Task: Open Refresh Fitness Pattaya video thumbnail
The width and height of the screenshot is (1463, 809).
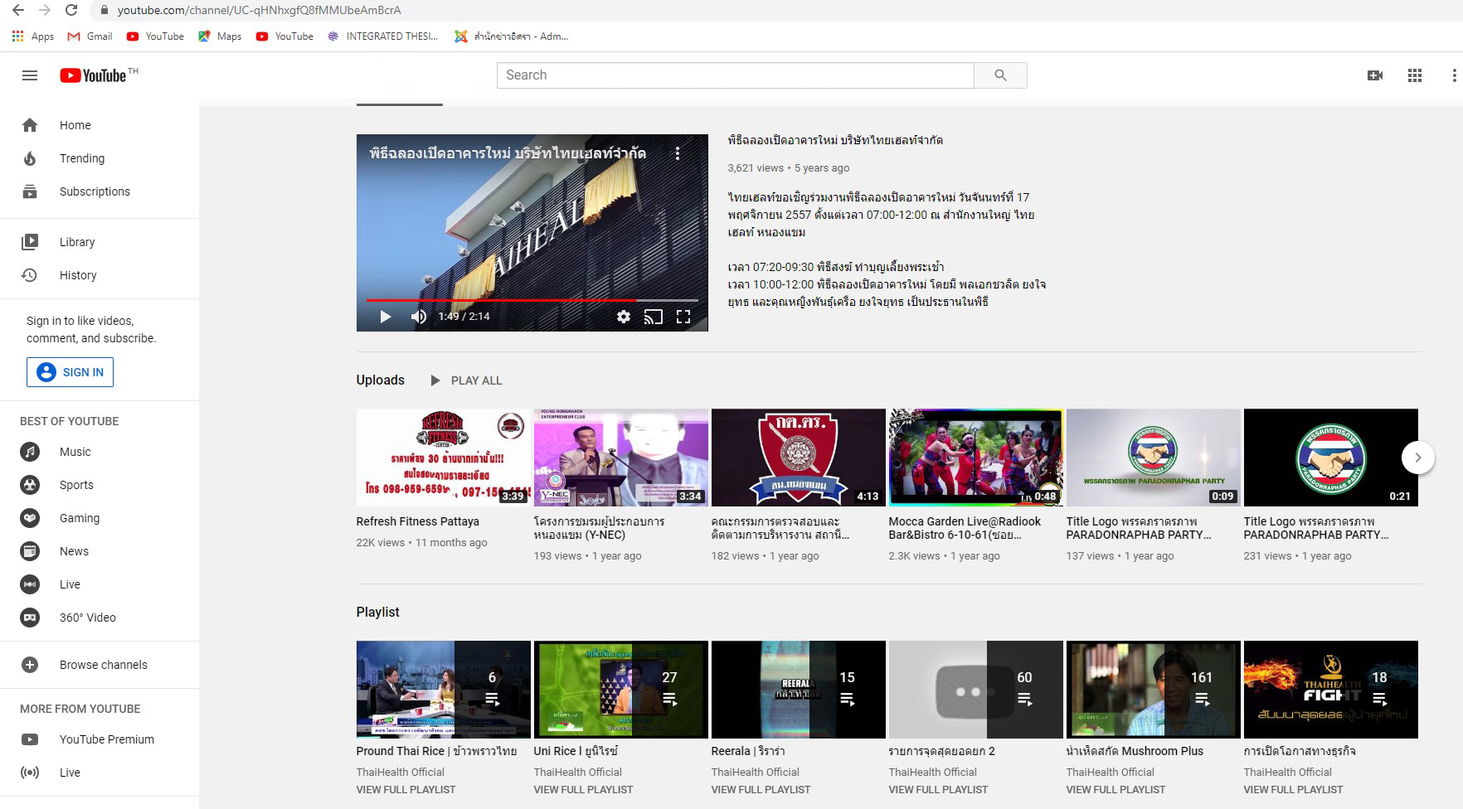Action: (443, 457)
